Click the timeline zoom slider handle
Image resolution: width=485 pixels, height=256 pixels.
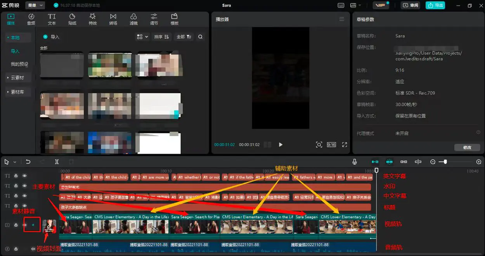445,162
